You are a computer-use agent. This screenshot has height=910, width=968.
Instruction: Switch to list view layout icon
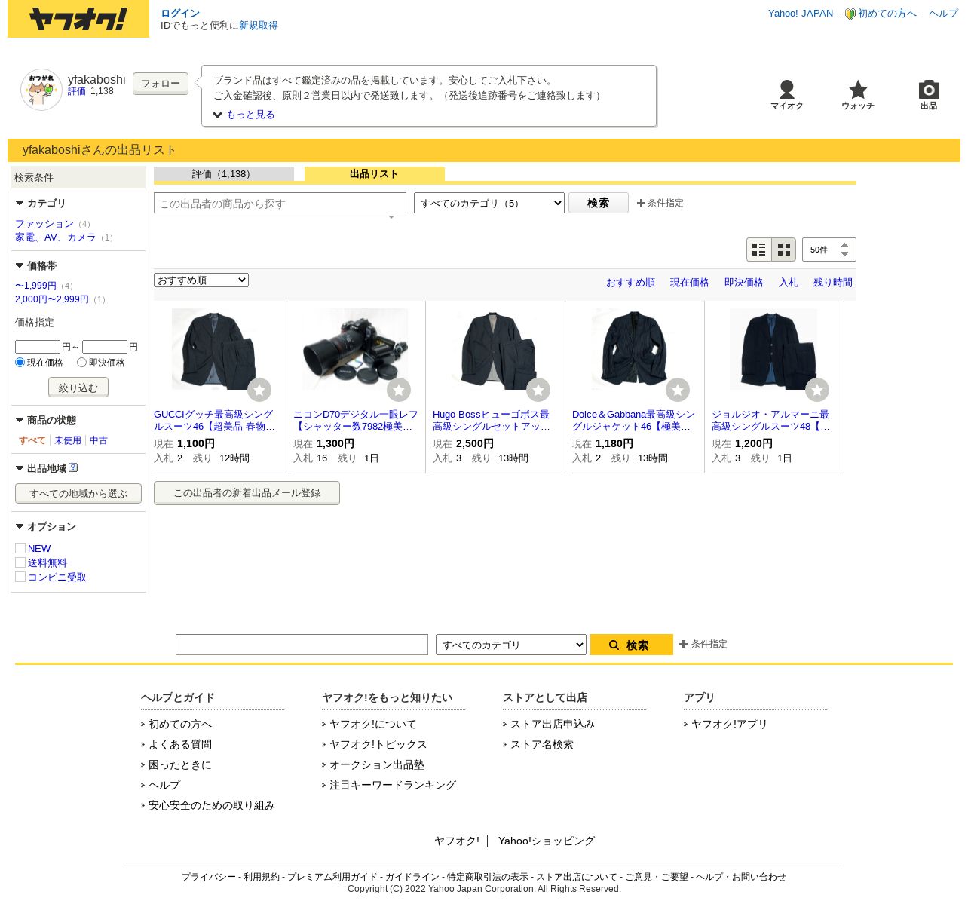[759, 250]
